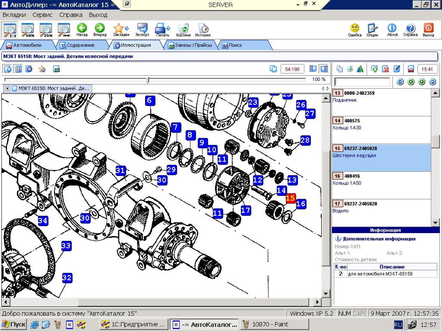Image resolution: width=442 pixels, height=332 pixels.
Task: Open the Справка menu in menu bar
Action: pyautogui.click(x=71, y=15)
